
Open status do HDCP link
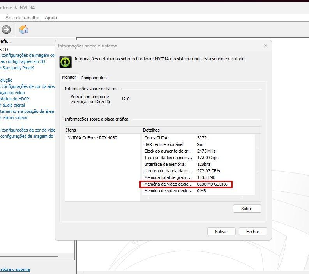coord(14,99)
